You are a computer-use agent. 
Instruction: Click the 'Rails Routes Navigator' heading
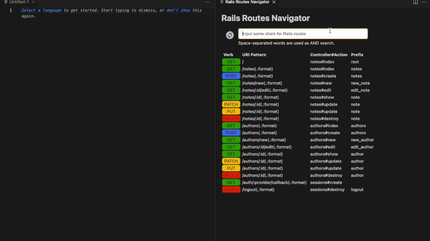pos(265,18)
